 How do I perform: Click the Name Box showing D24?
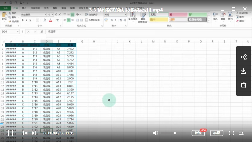point(10,31)
